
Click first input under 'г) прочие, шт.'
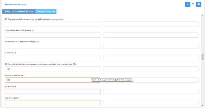click(x=53, y=57)
